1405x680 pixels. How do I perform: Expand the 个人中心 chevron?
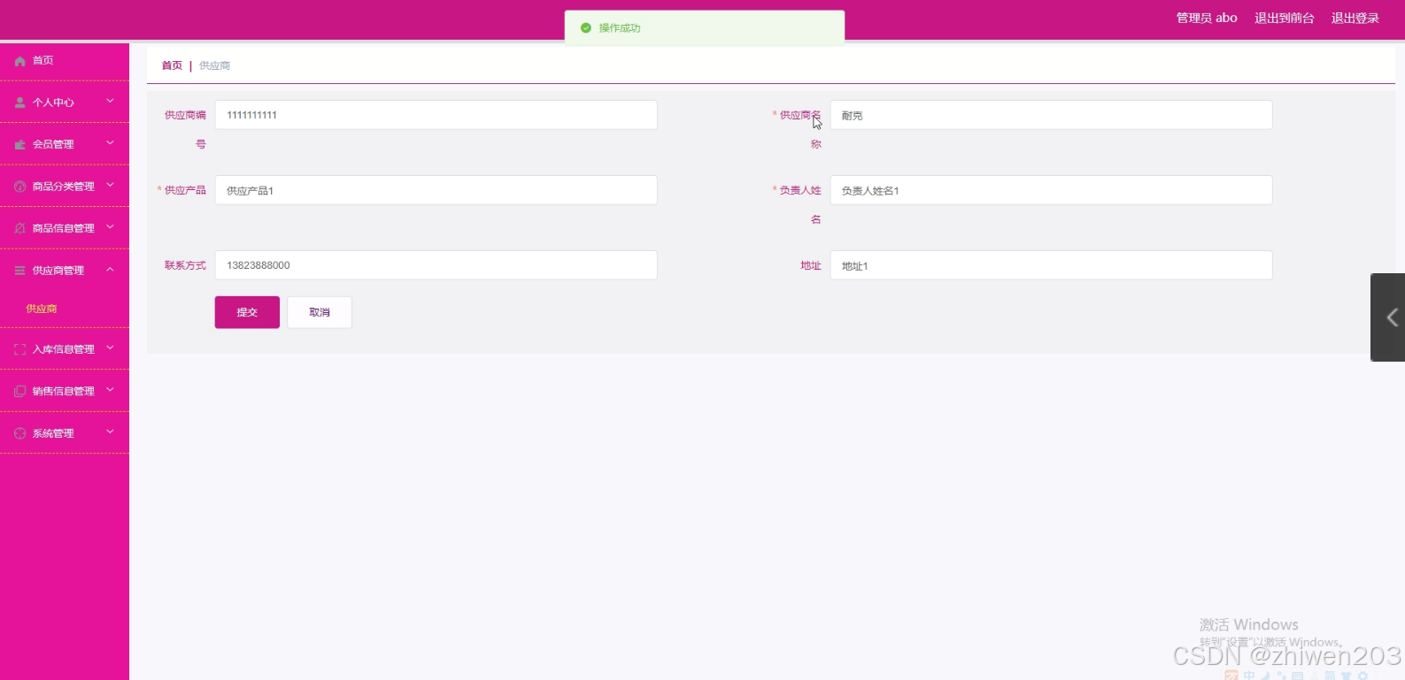110,102
